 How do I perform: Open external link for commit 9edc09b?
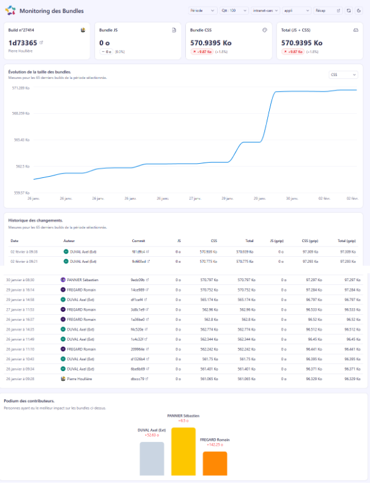pos(147,279)
